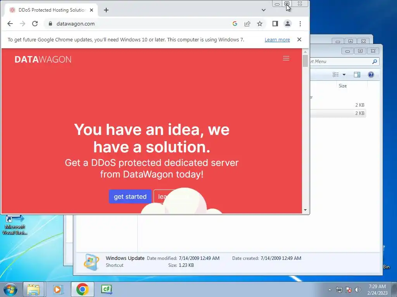The image size is (397, 297).
Task: Launch Windows Media Player from taskbar
Action: (x=58, y=289)
